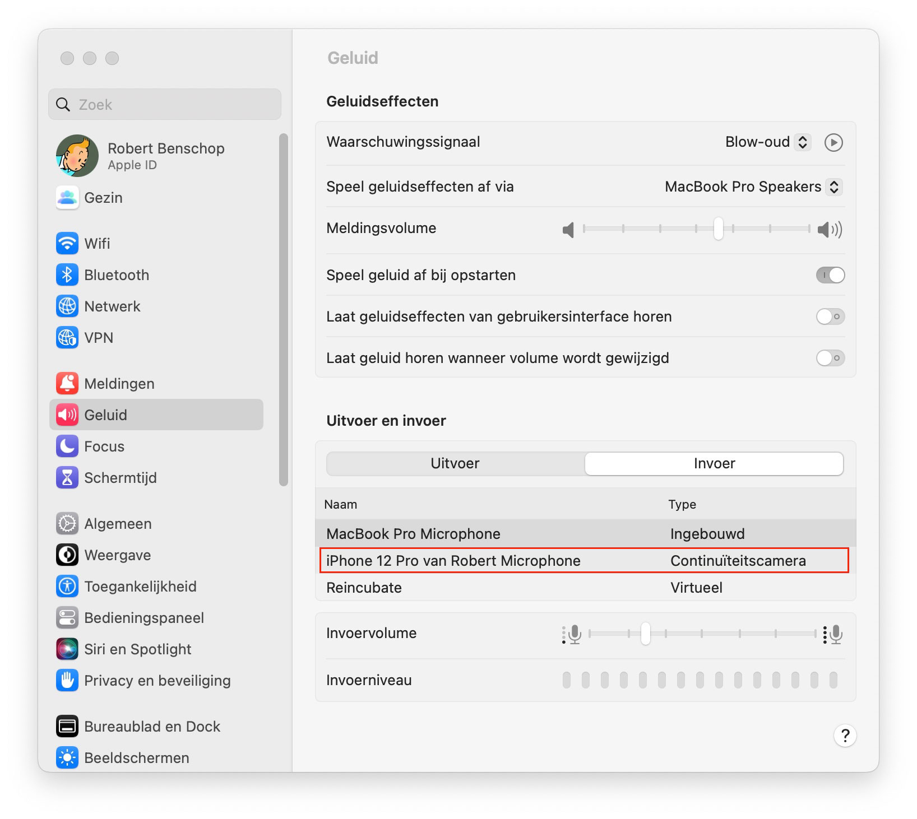Click the Geluidseffecten section heading
Screen dimensions: 917x819
click(382, 101)
